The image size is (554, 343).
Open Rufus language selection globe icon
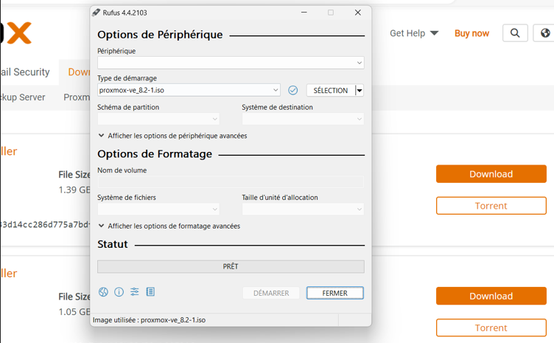[103, 291]
